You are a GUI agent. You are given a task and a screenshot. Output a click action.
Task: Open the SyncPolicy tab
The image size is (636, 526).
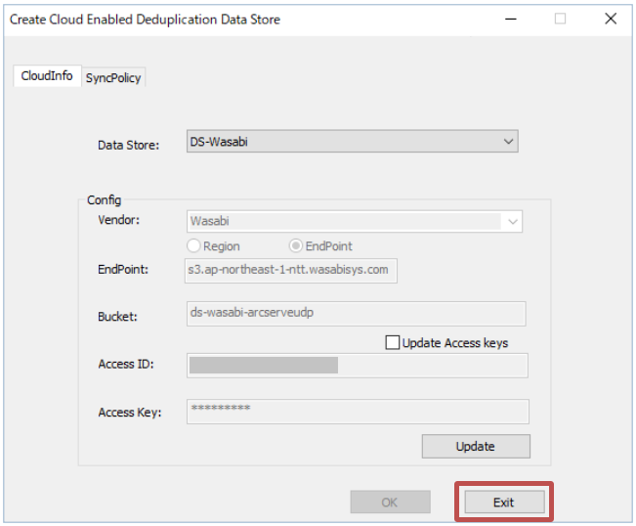tap(113, 78)
